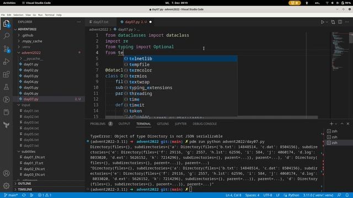Switch to the day07.txt editor tab

coord(100,22)
